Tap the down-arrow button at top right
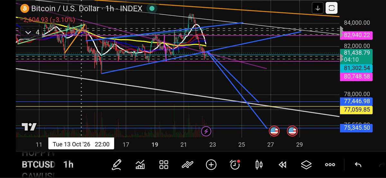The height and width of the screenshot is (178, 386). click(318, 8)
